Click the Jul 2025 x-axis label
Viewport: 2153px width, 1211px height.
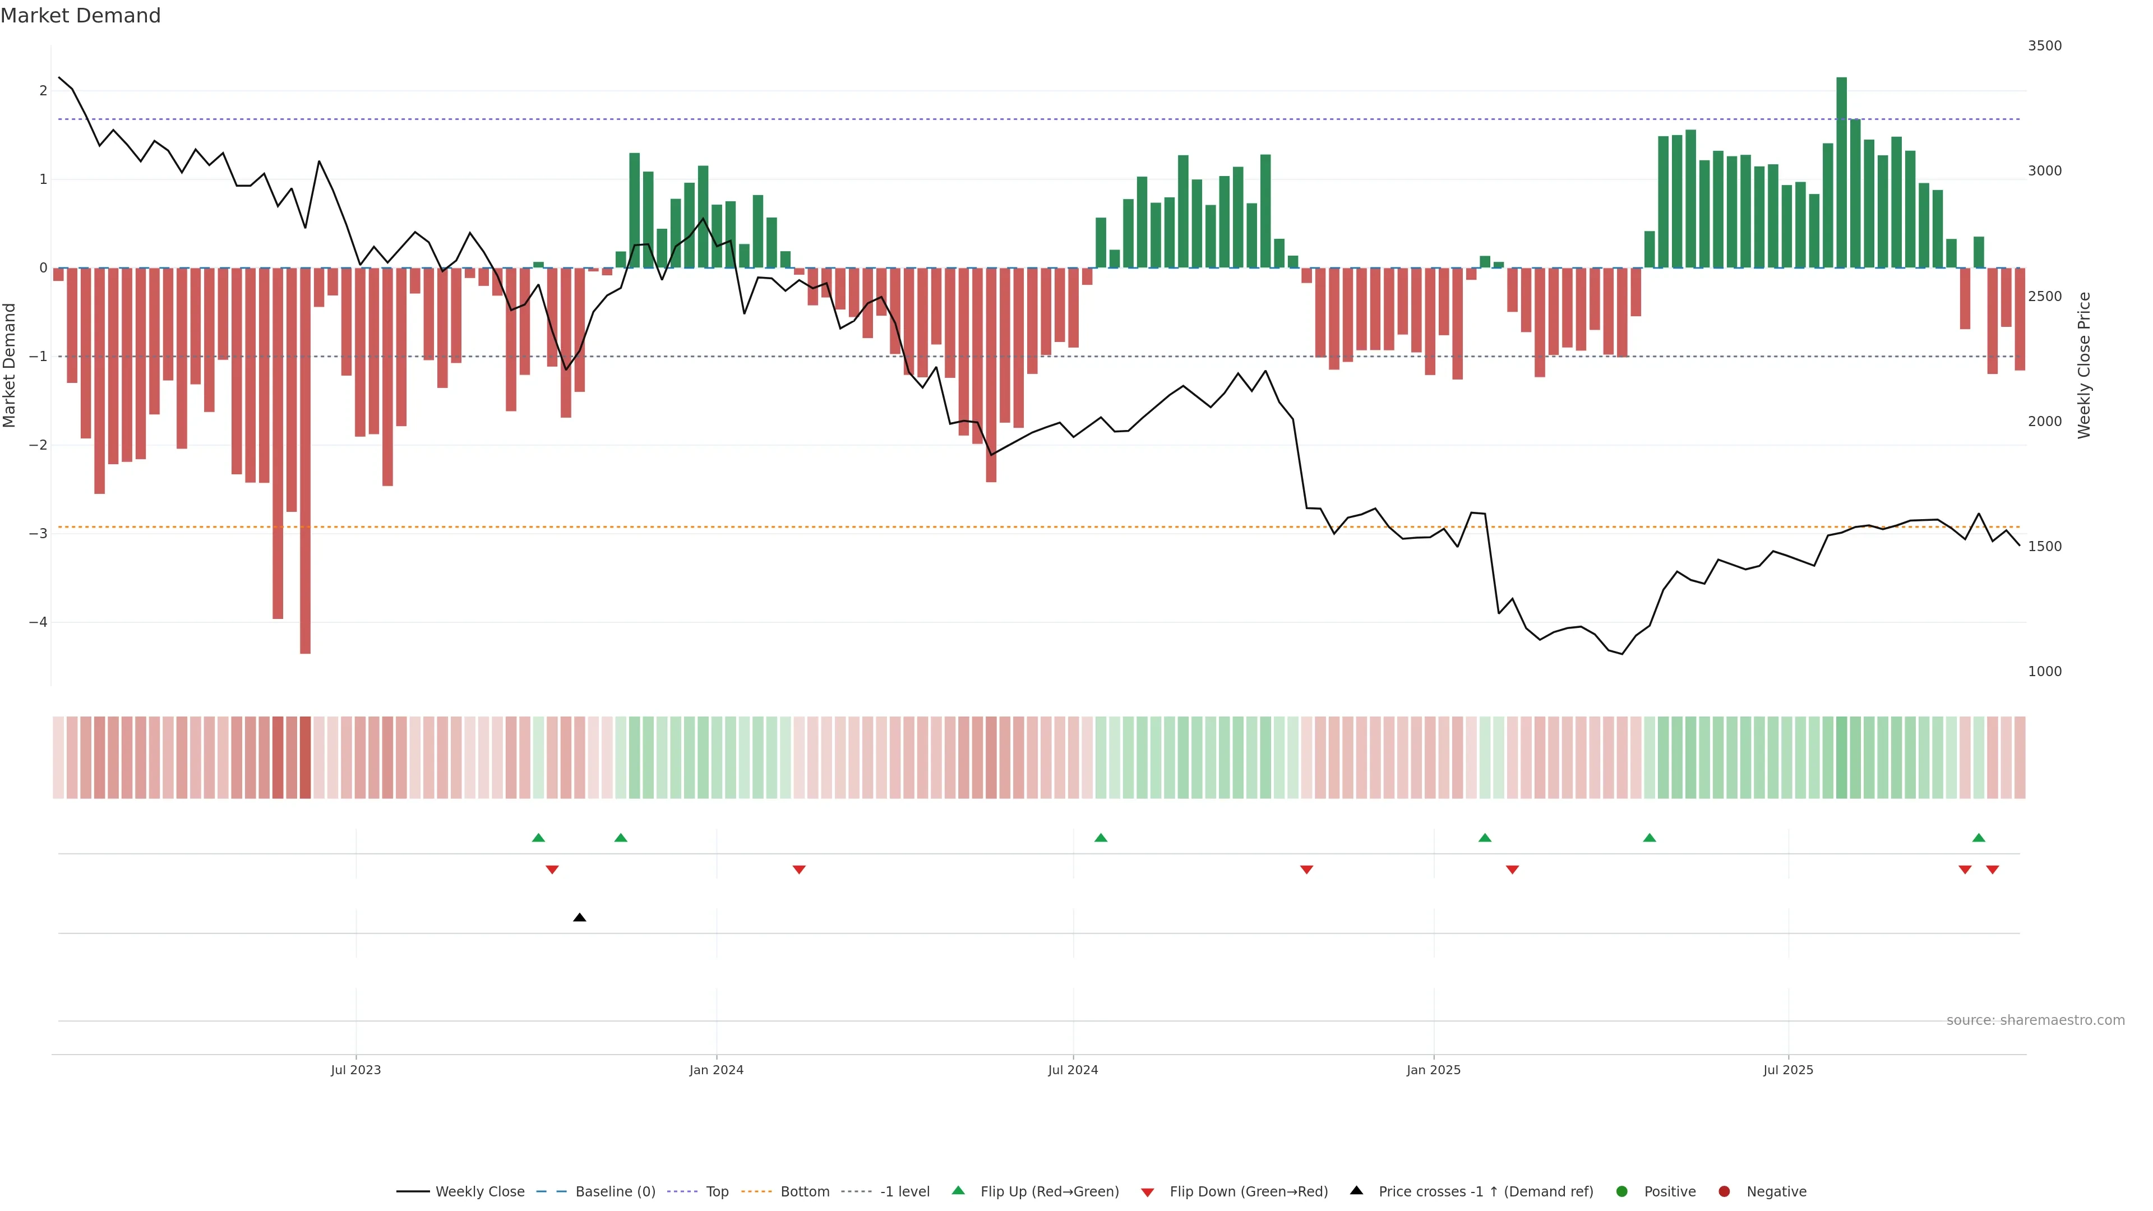point(1788,1070)
